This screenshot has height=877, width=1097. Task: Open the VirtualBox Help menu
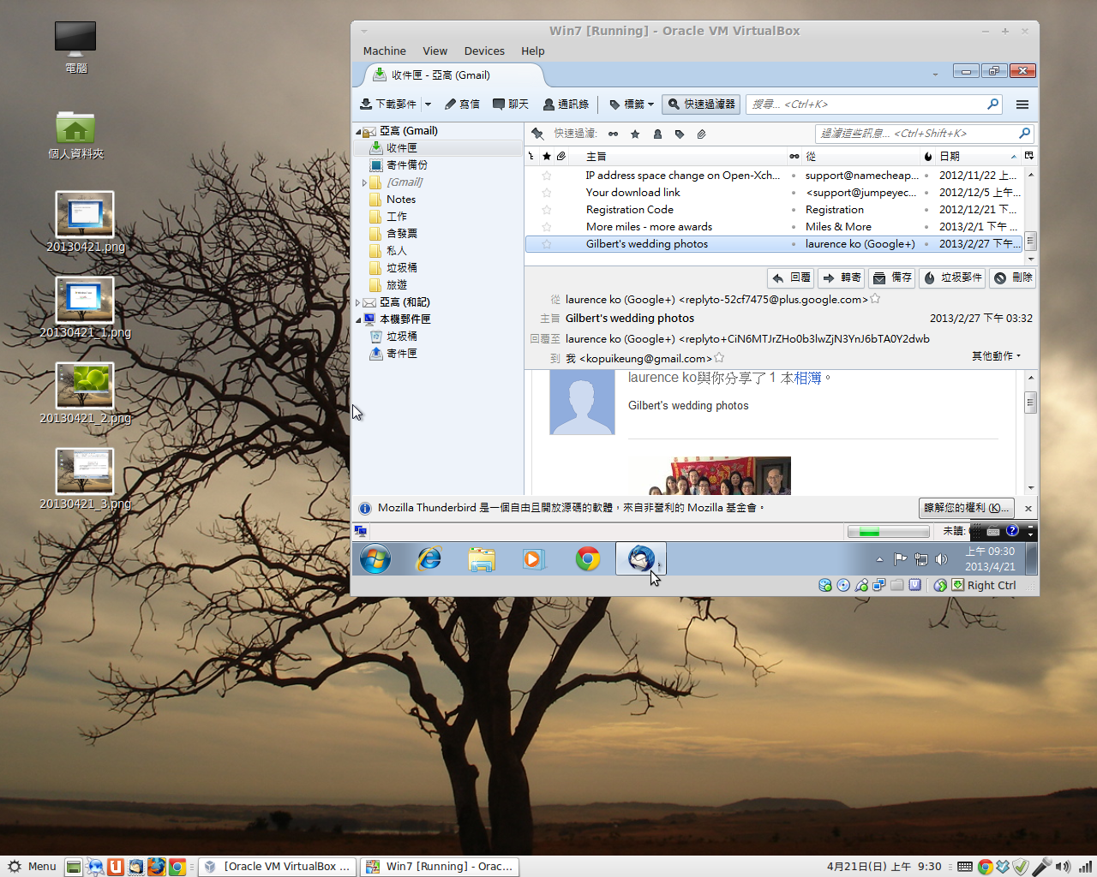[533, 51]
